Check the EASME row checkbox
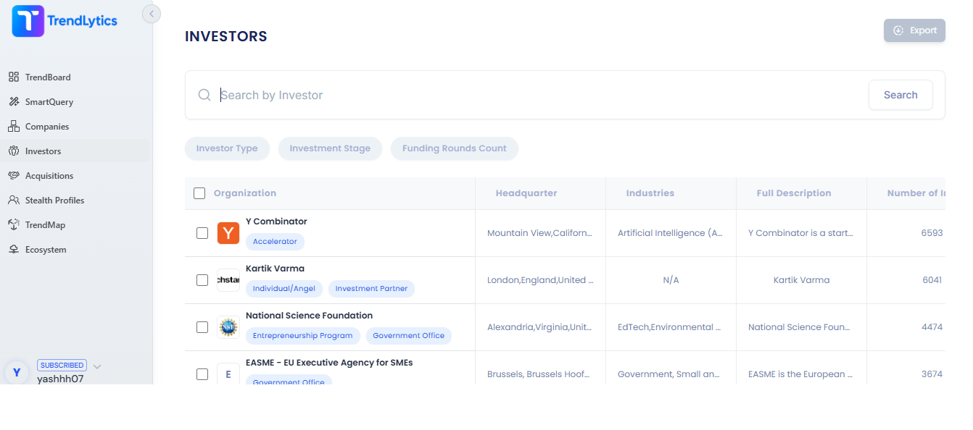This screenshot has width=973, height=430. pos(202,374)
